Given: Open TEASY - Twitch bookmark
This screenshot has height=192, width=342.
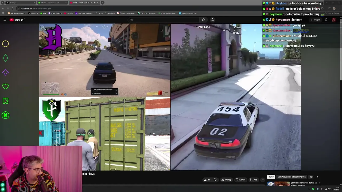Looking at the screenshot, I should coord(55,13).
